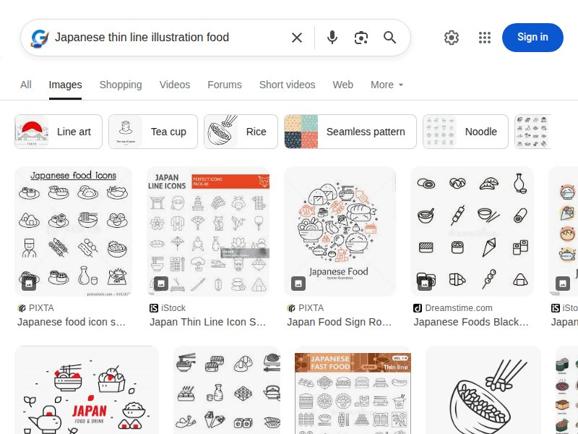Open quick settings with the gear icon
The width and height of the screenshot is (578, 434).
pyautogui.click(x=452, y=37)
